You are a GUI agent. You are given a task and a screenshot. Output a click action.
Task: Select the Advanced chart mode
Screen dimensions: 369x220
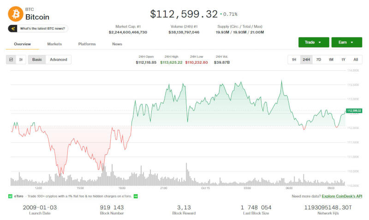[59, 60]
